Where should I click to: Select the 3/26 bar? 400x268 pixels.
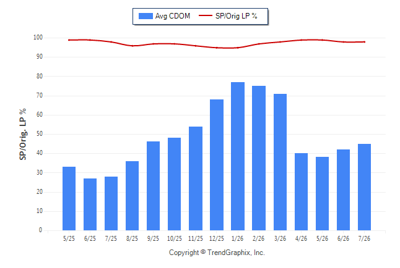[x=280, y=162]
